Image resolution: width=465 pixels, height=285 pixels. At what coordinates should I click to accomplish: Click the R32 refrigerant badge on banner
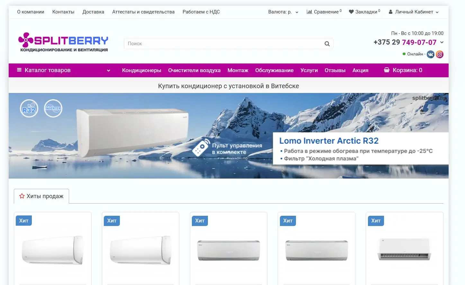(x=29, y=108)
